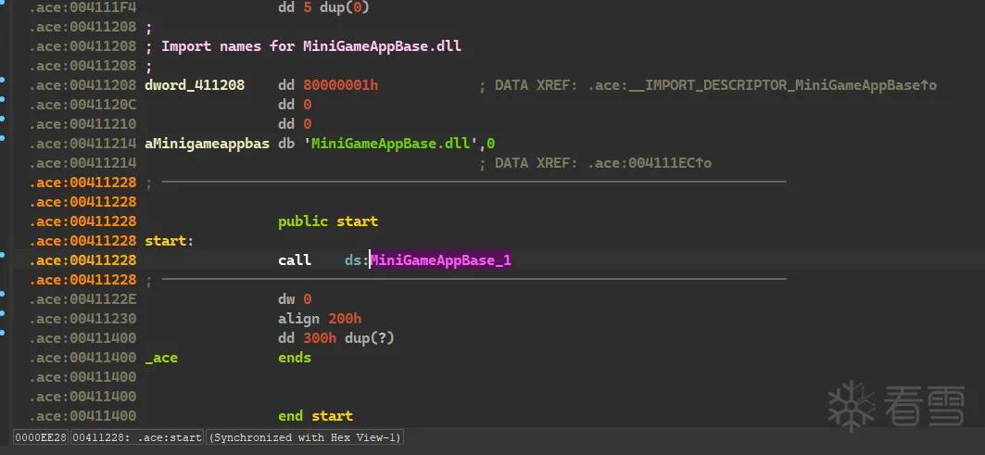Click the 'dw 0' directive
The width and height of the screenshot is (985, 455).
(x=295, y=299)
